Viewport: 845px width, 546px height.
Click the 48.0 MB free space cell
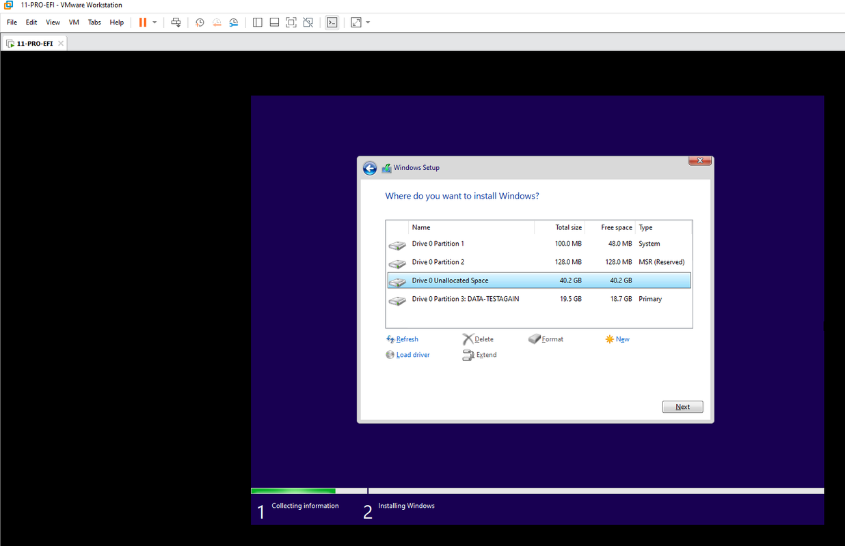click(x=620, y=244)
